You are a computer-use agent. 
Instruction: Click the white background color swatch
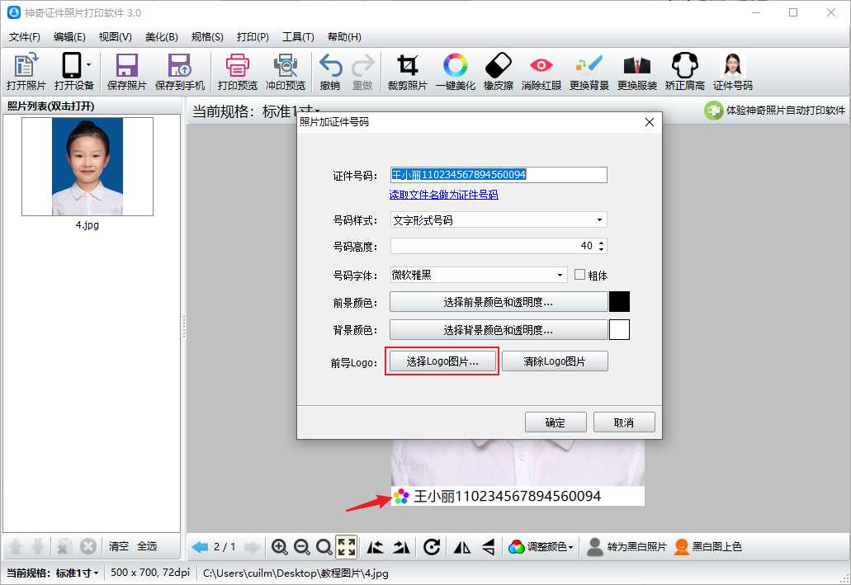click(619, 329)
